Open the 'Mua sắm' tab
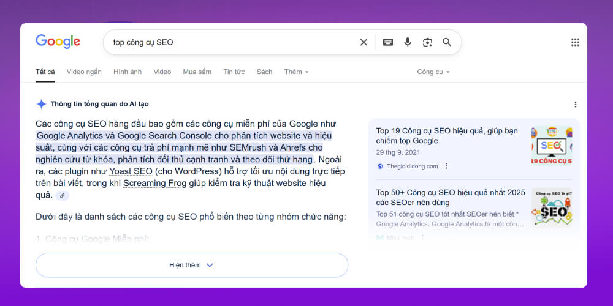 (x=197, y=72)
